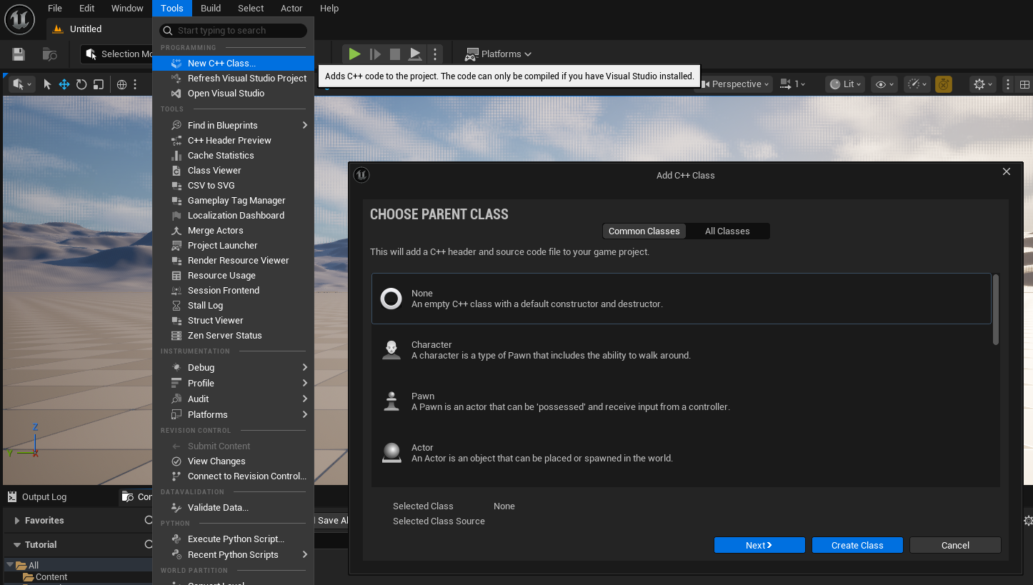Select the Rotate transform tool
Image resolution: width=1033 pixels, height=585 pixels.
pos(81,84)
